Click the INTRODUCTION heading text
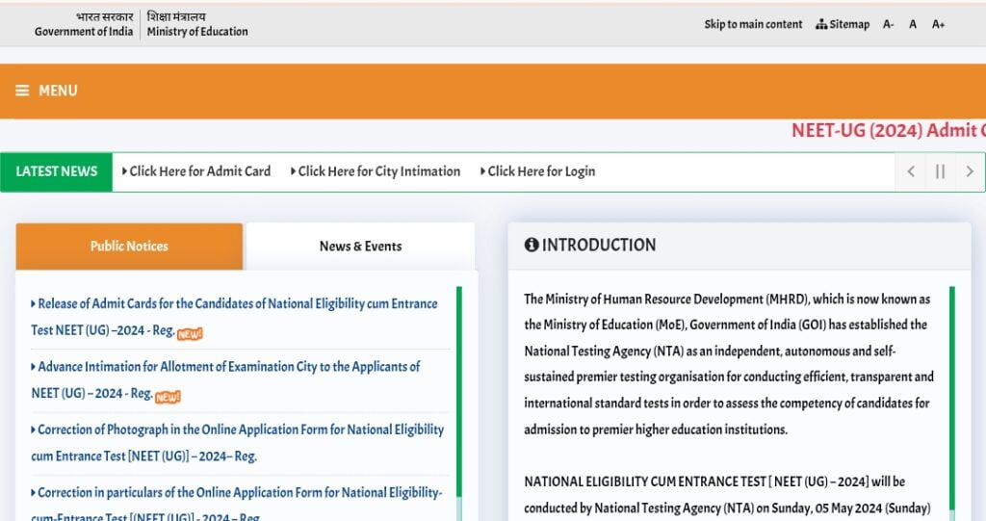This screenshot has height=521, width=986. [x=599, y=245]
